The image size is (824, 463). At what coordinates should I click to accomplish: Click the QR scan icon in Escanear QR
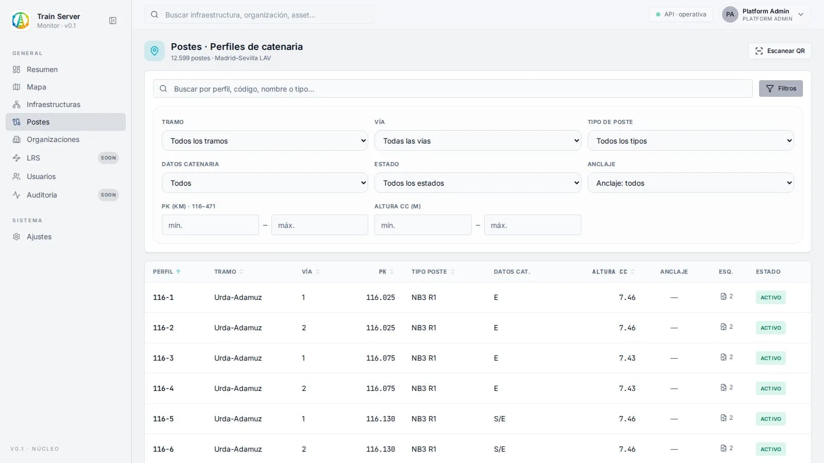click(759, 51)
